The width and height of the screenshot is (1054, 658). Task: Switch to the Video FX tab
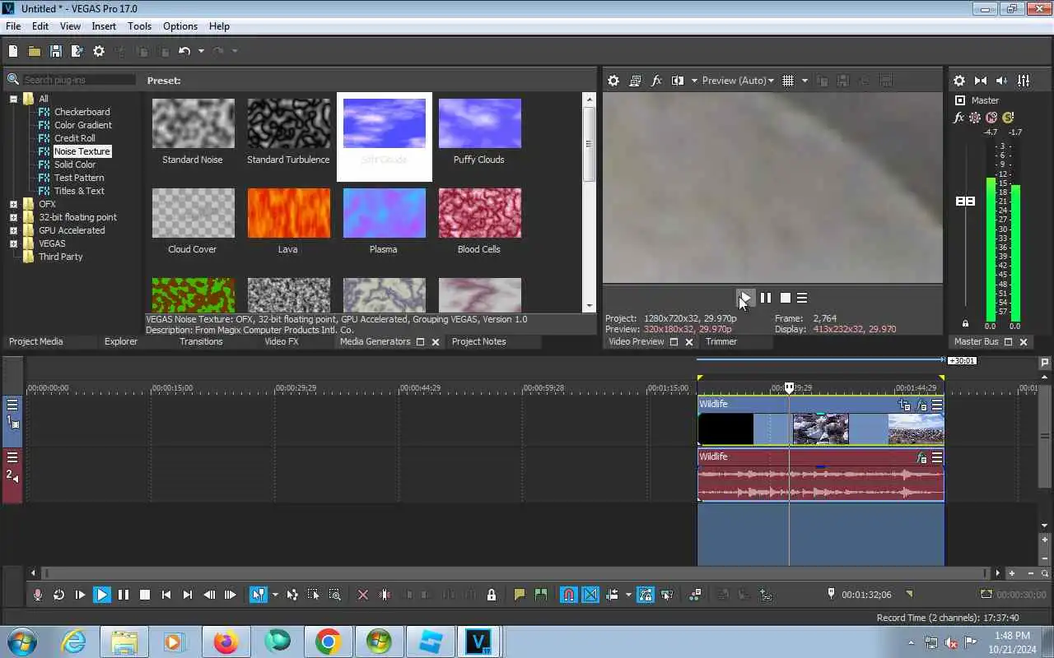pyautogui.click(x=282, y=341)
